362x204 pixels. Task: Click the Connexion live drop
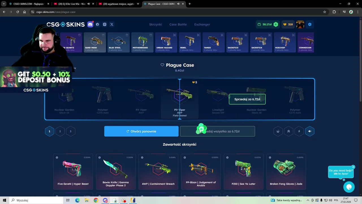click(x=306, y=42)
